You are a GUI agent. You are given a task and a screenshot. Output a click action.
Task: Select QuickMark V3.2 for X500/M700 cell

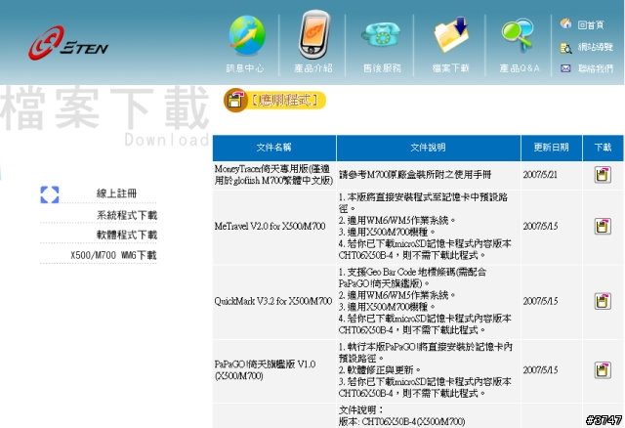(273, 301)
